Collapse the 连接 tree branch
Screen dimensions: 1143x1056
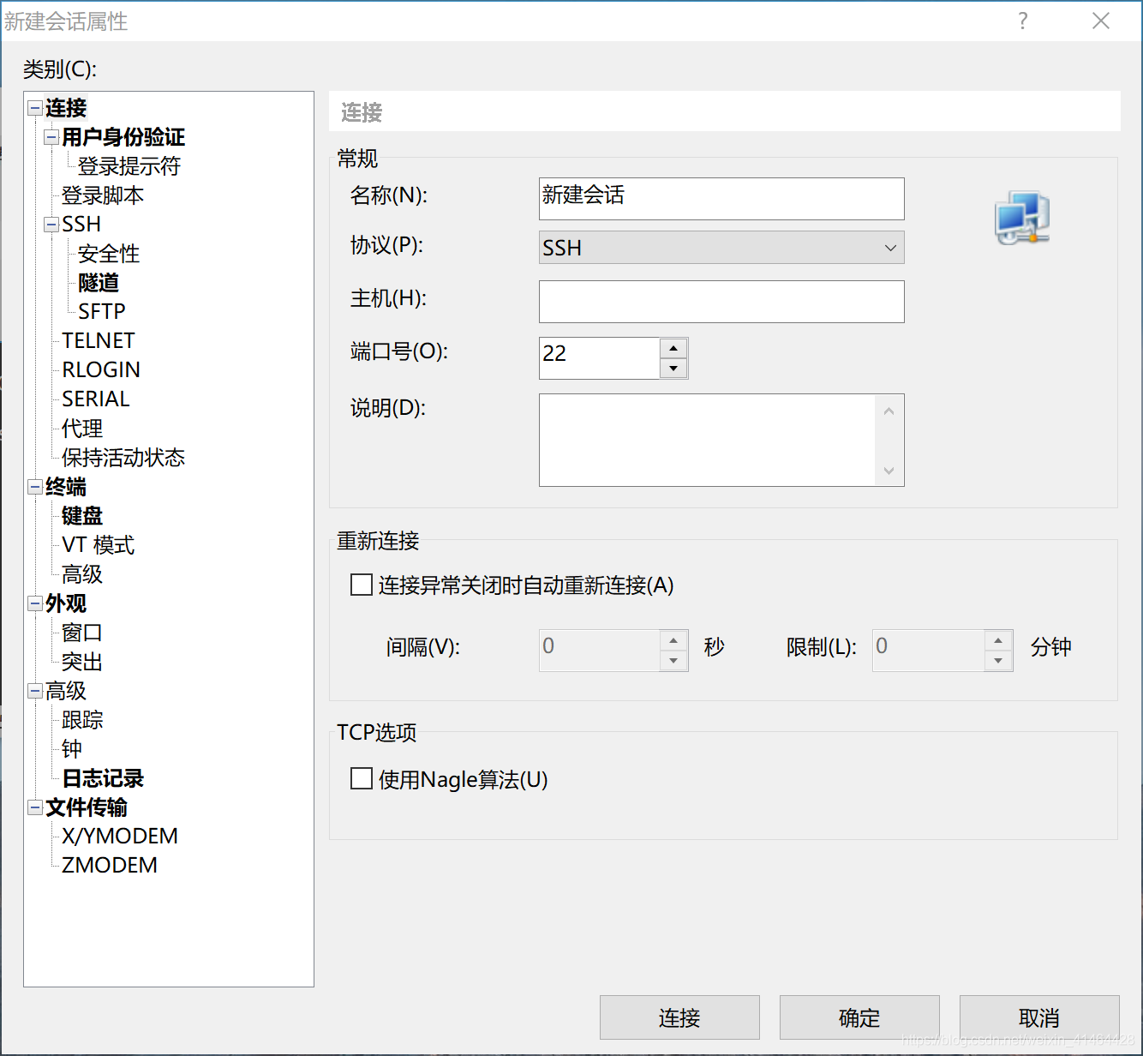click(x=34, y=107)
